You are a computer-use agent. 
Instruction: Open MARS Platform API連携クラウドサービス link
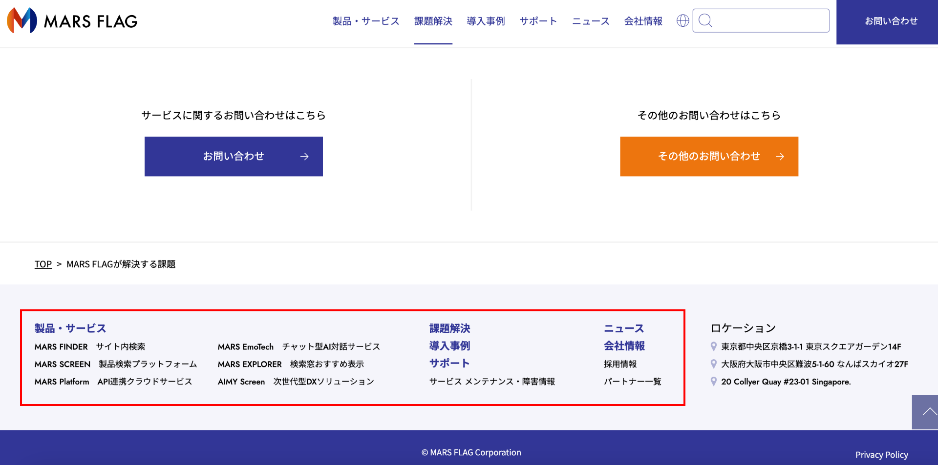coord(113,382)
